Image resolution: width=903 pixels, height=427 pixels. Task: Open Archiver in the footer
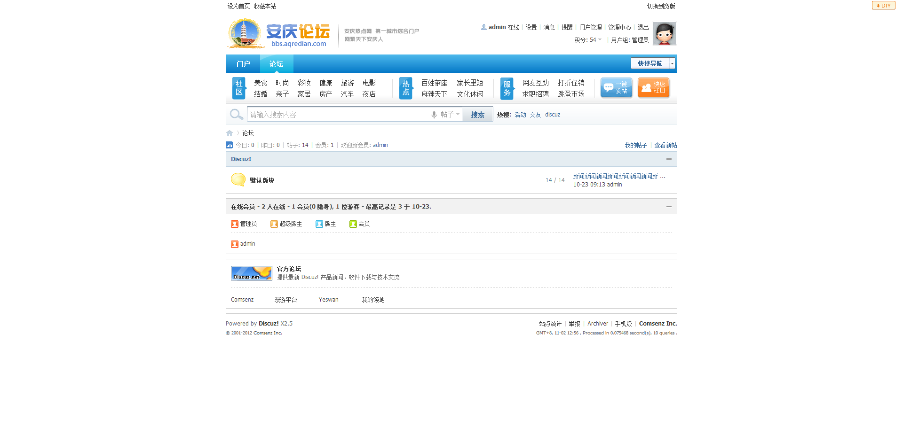[x=598, y=324]
